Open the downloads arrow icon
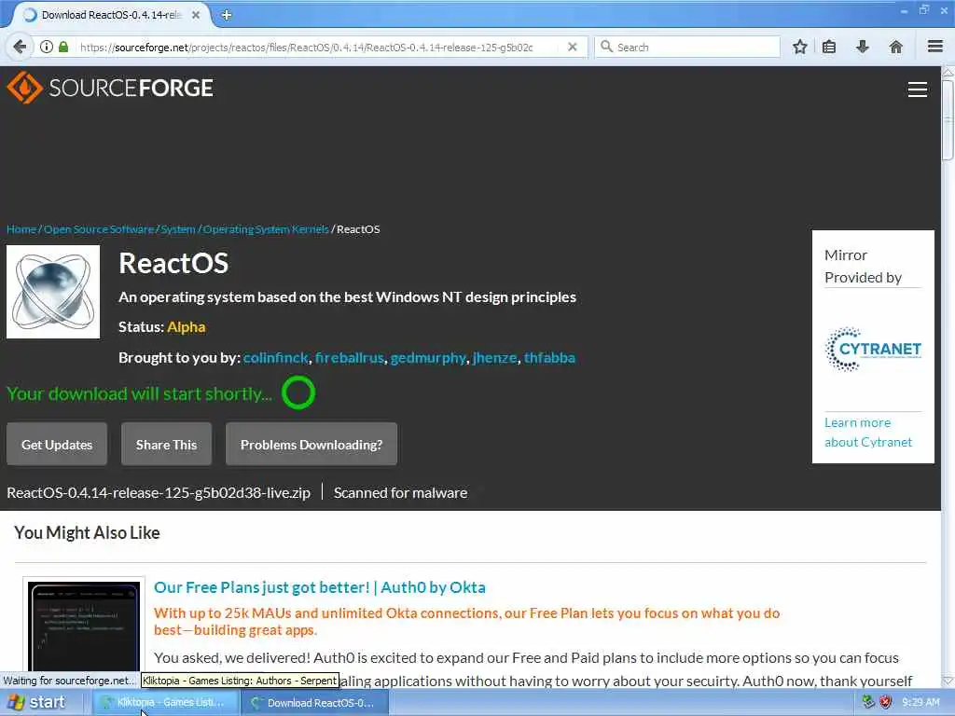955x716 pixels. click(863, 47)
